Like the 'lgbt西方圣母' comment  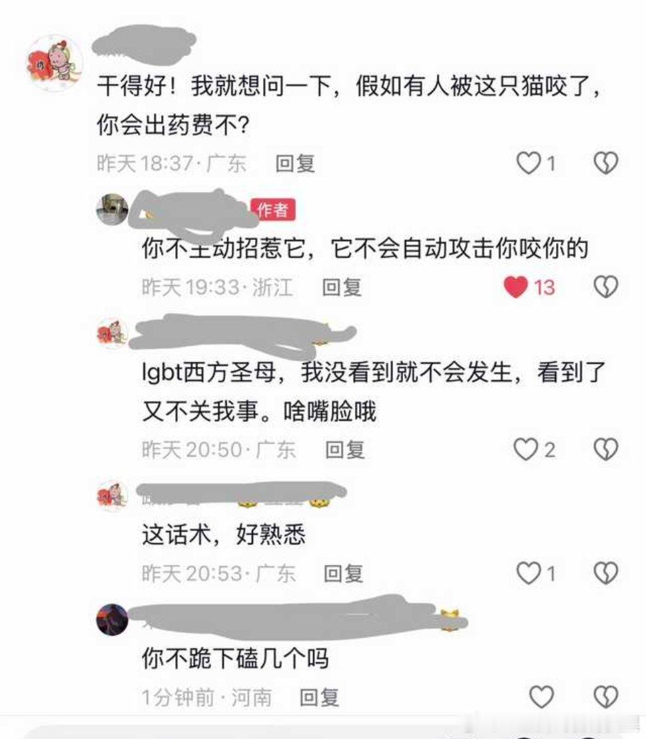click(x=526, y=449)
